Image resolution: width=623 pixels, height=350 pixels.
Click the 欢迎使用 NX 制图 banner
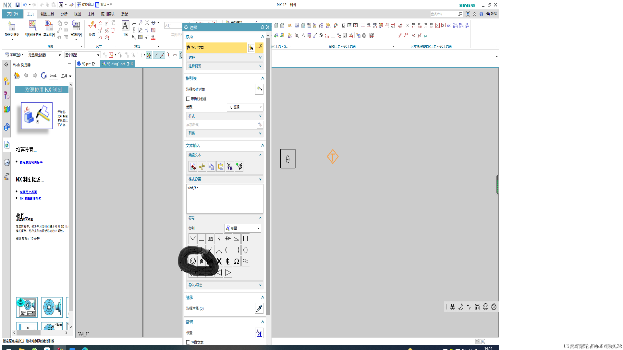(x=42, y=89)
